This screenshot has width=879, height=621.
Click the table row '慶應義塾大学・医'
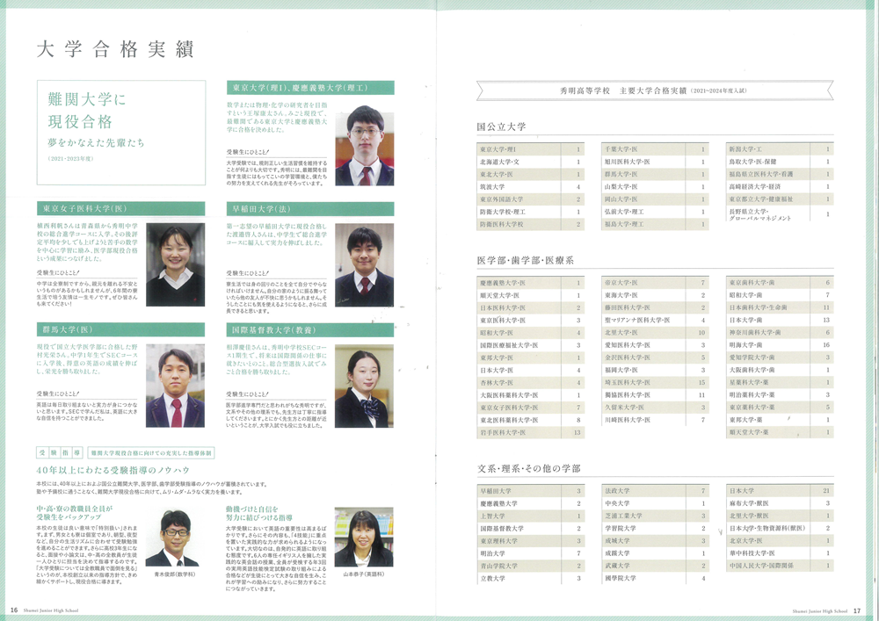[530, 283]
